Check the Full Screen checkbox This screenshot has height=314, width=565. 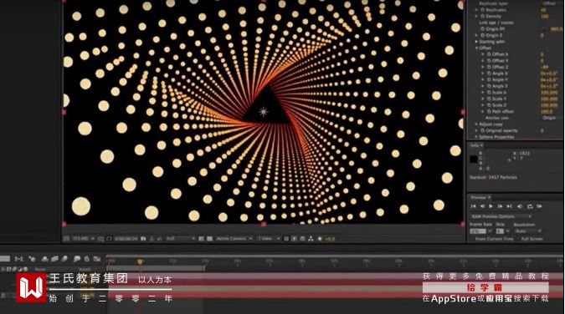click(518, 239)
